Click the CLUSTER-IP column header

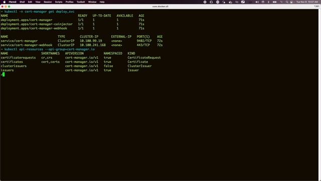89,37
